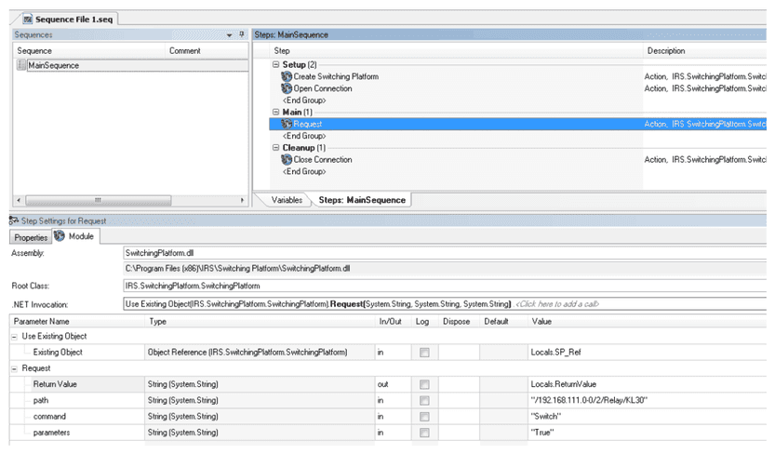Click the Sequence column header

point(89,51)
